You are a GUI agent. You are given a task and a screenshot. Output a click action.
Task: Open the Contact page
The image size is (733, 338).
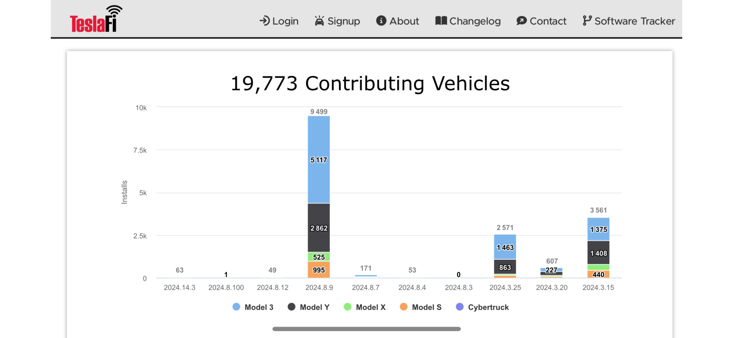541,21
